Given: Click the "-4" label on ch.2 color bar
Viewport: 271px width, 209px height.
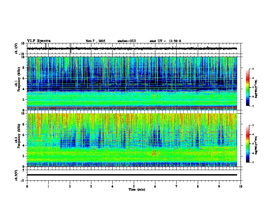Looking at the screenshot, I should pyautogui.click(x=252, y=134).
